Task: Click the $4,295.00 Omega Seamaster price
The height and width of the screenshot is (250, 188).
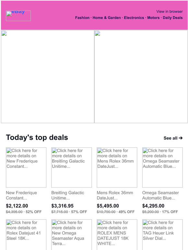Action: coord(153,206)
